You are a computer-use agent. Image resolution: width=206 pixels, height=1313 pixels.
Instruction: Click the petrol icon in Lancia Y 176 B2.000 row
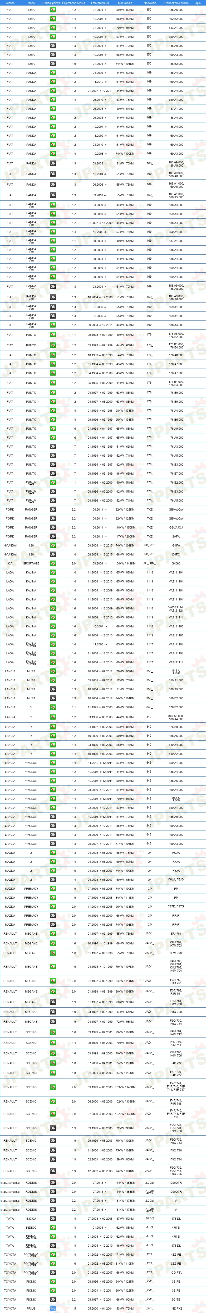pyautogui.click(x=53, y=707)
